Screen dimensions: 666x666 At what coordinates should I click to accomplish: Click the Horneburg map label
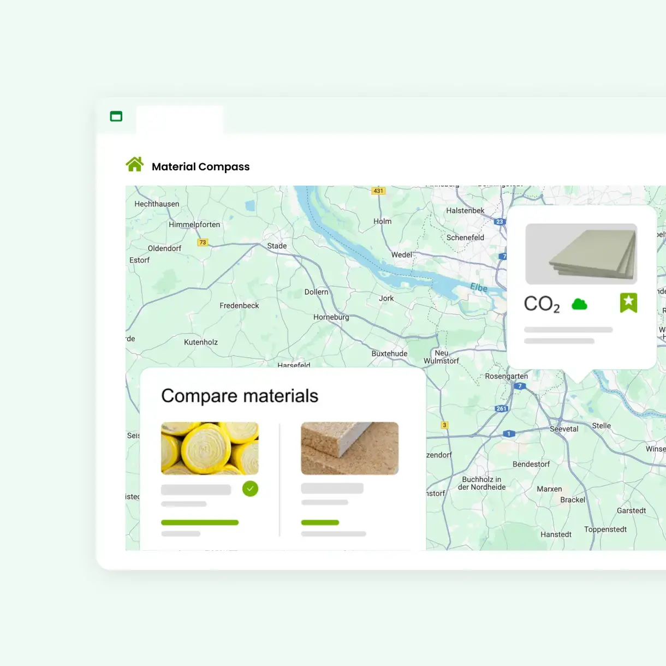(x=331, y=317)
